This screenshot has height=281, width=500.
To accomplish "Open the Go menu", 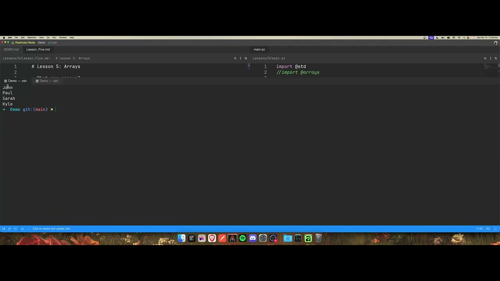I will pos(48,37).
